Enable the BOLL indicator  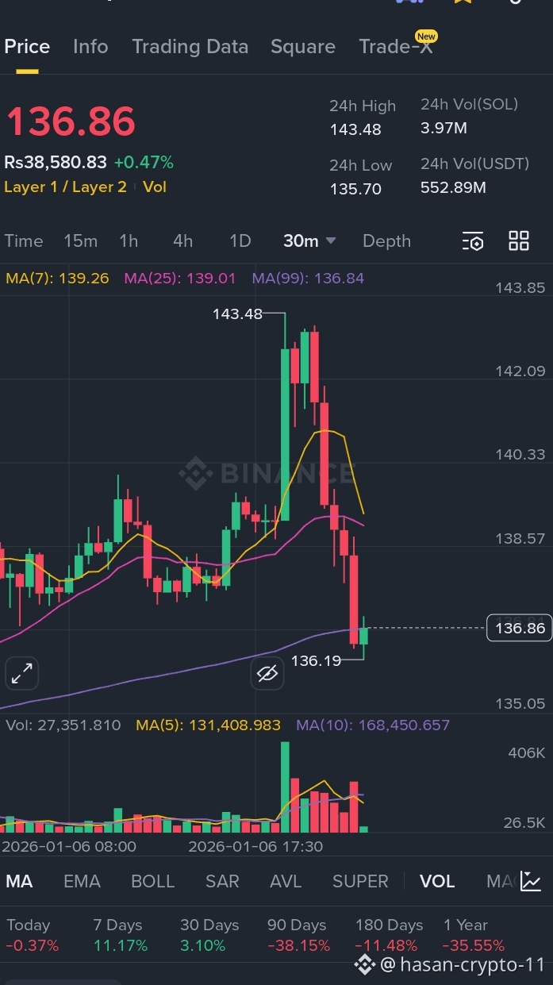coord(152,881)
